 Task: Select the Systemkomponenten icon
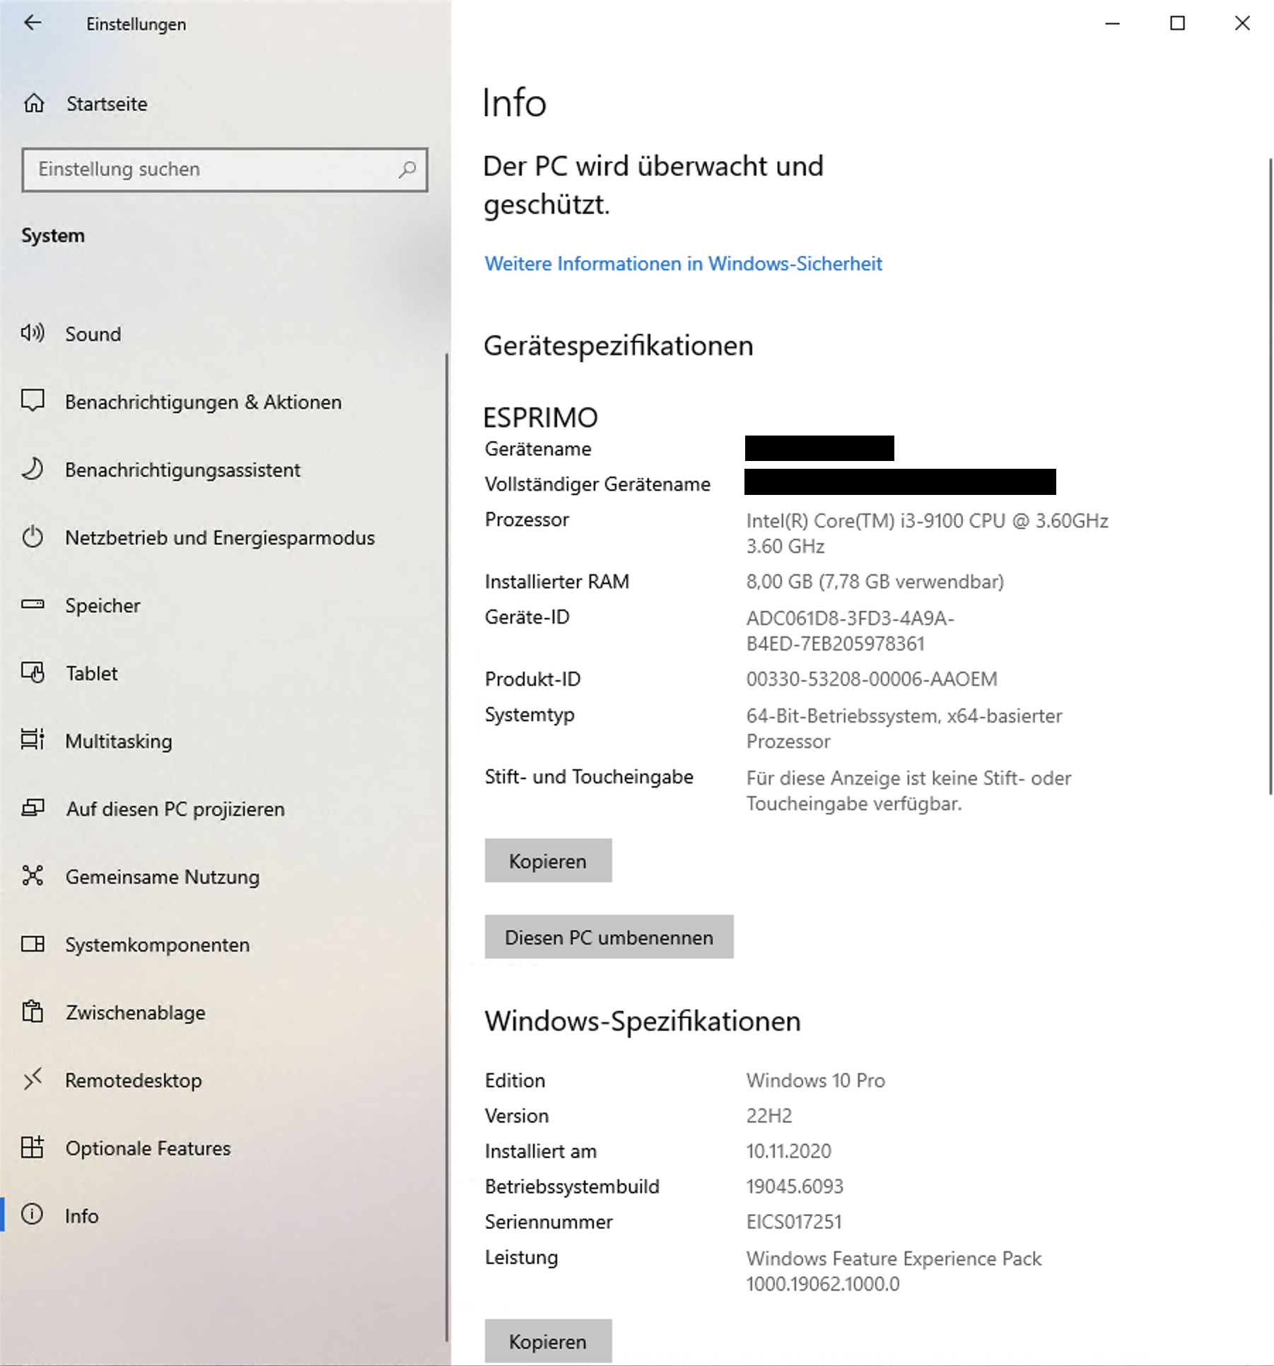click(x=33, y=944)
